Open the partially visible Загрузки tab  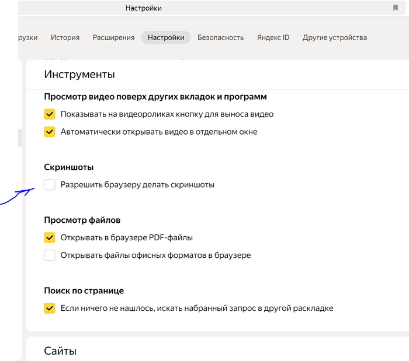[x=27, y=37]
